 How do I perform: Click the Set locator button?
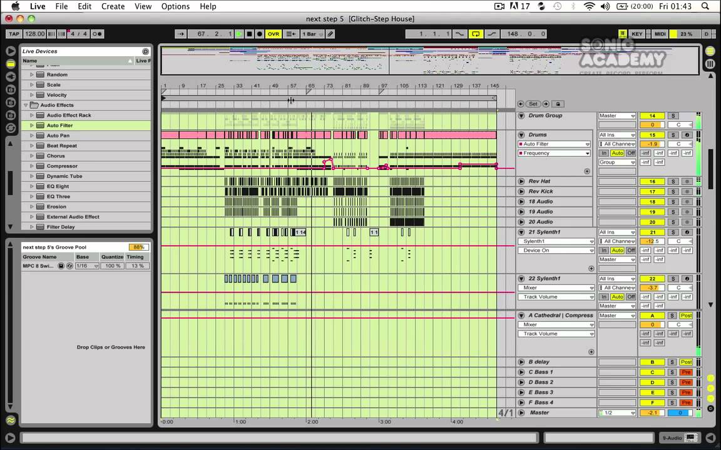click(x=533, y=104)
